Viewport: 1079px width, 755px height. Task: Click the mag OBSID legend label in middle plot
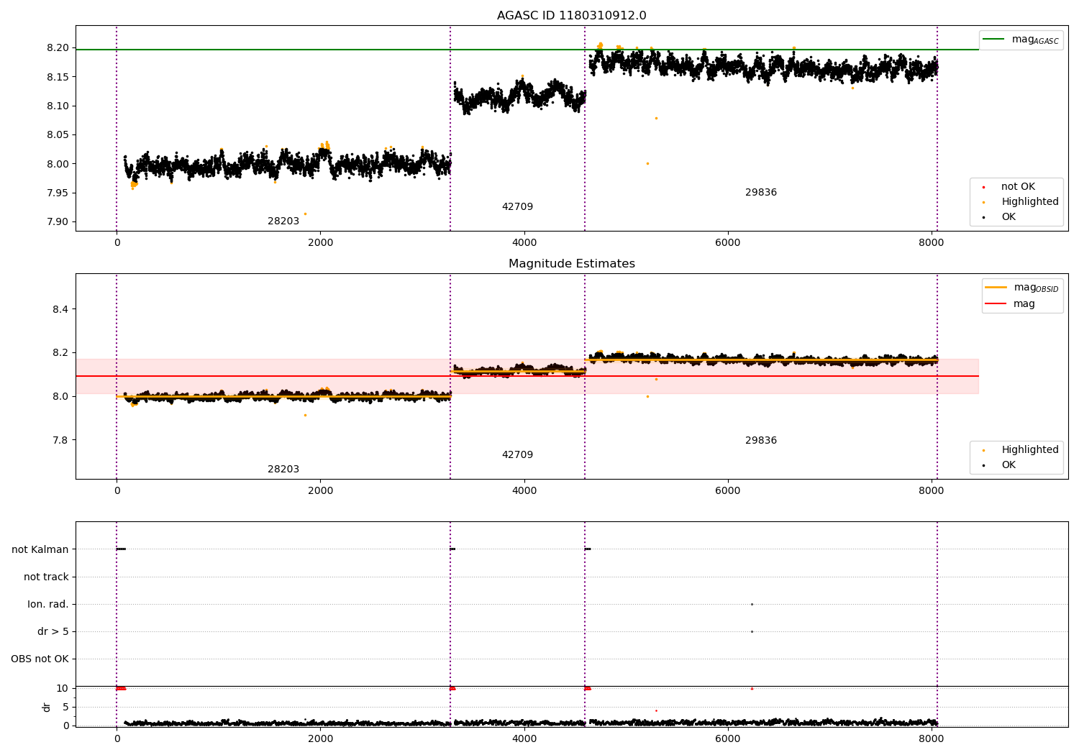click(x=1036, y=288)
